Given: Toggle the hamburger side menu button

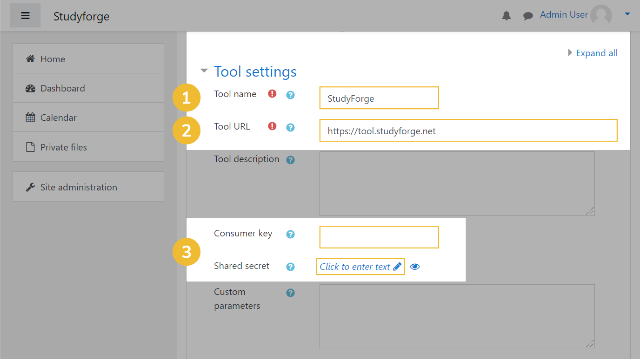Looking at the screenshot, I should [25, 16].
